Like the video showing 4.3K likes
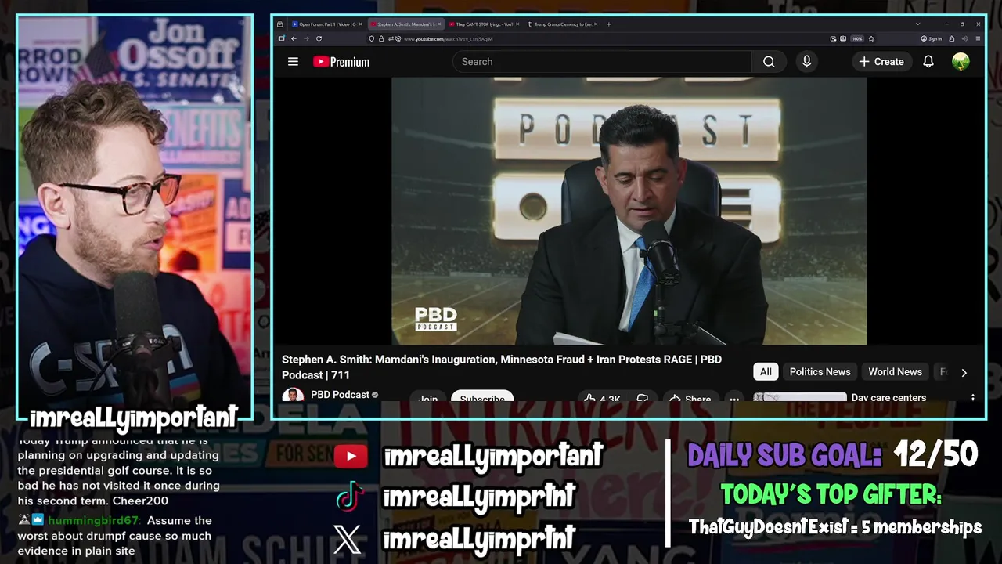This screenshot has height=564, width=1002. click(601, 399)
